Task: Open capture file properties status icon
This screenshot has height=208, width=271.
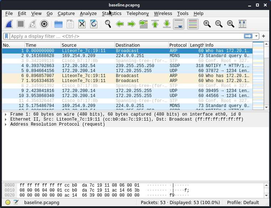Action: pyautogui.click(x=16, y=202)
